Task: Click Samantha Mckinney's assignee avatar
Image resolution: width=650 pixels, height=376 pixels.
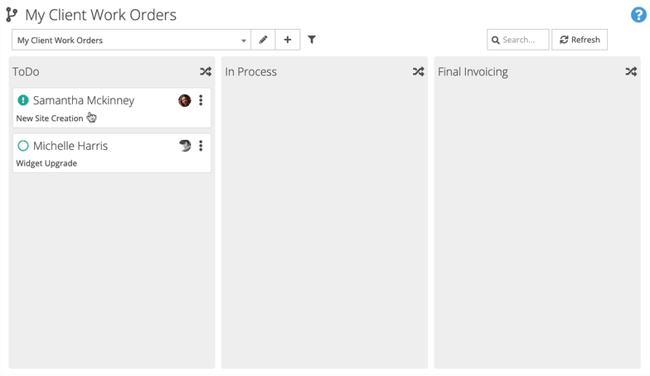Action: click(184, 100)
